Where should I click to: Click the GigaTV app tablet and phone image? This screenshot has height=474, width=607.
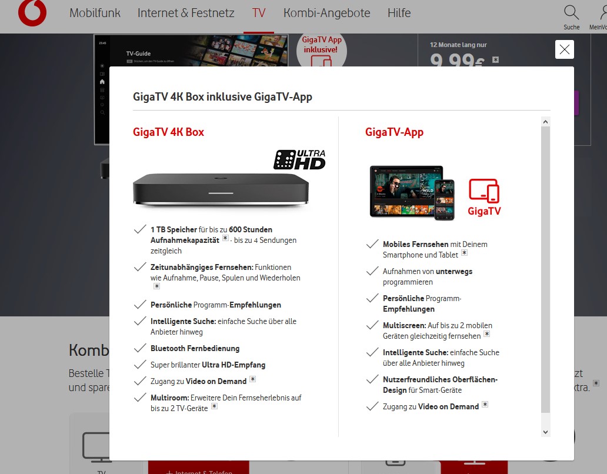pyautogui.click(x=412, y=193)
